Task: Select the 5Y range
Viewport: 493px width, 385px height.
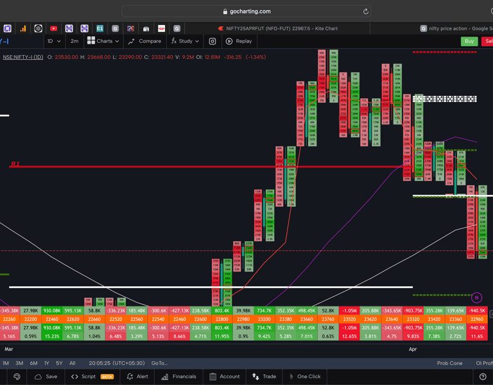Action: coord(59,363)
